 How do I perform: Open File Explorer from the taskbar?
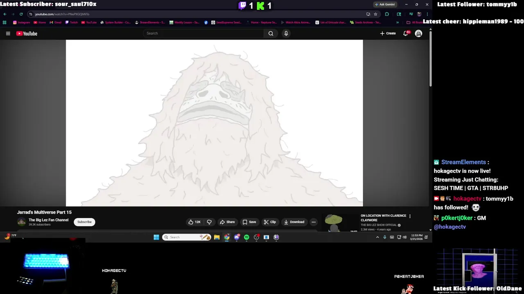tap(217, 237)
